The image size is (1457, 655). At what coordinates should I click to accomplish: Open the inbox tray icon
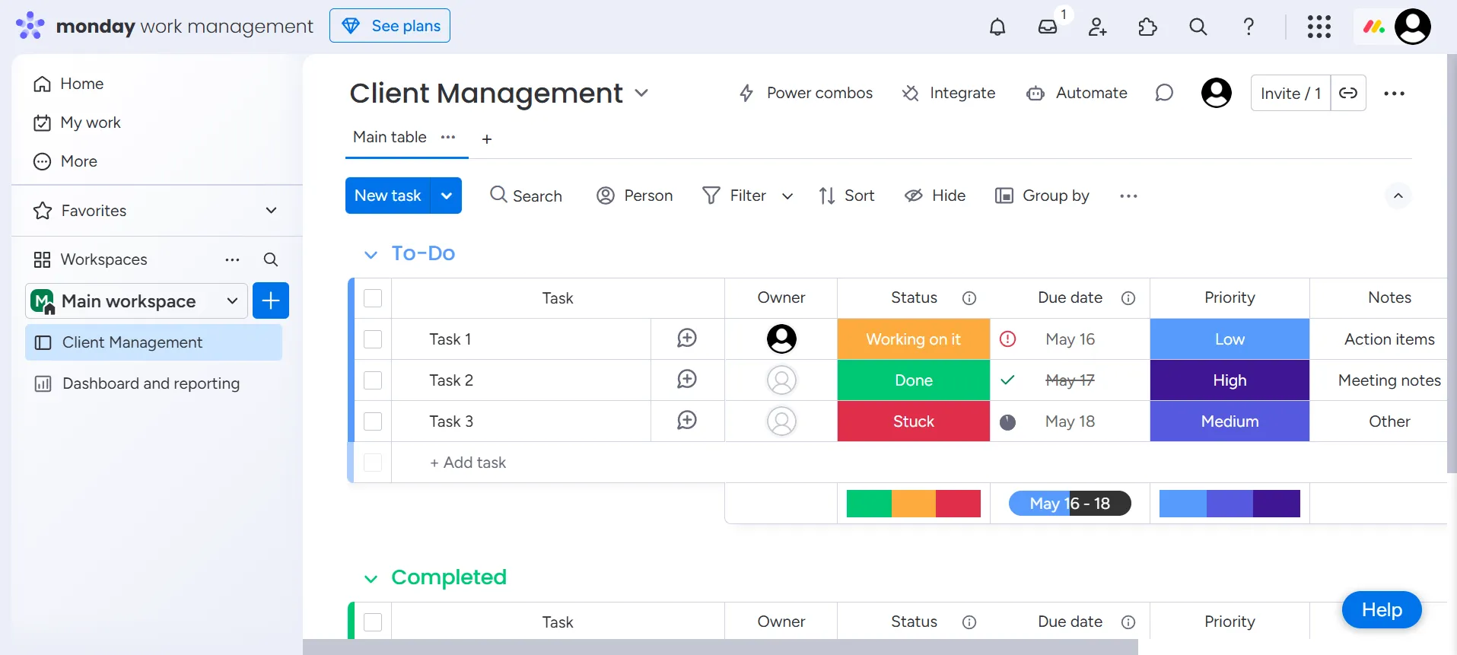(1048, 27)
